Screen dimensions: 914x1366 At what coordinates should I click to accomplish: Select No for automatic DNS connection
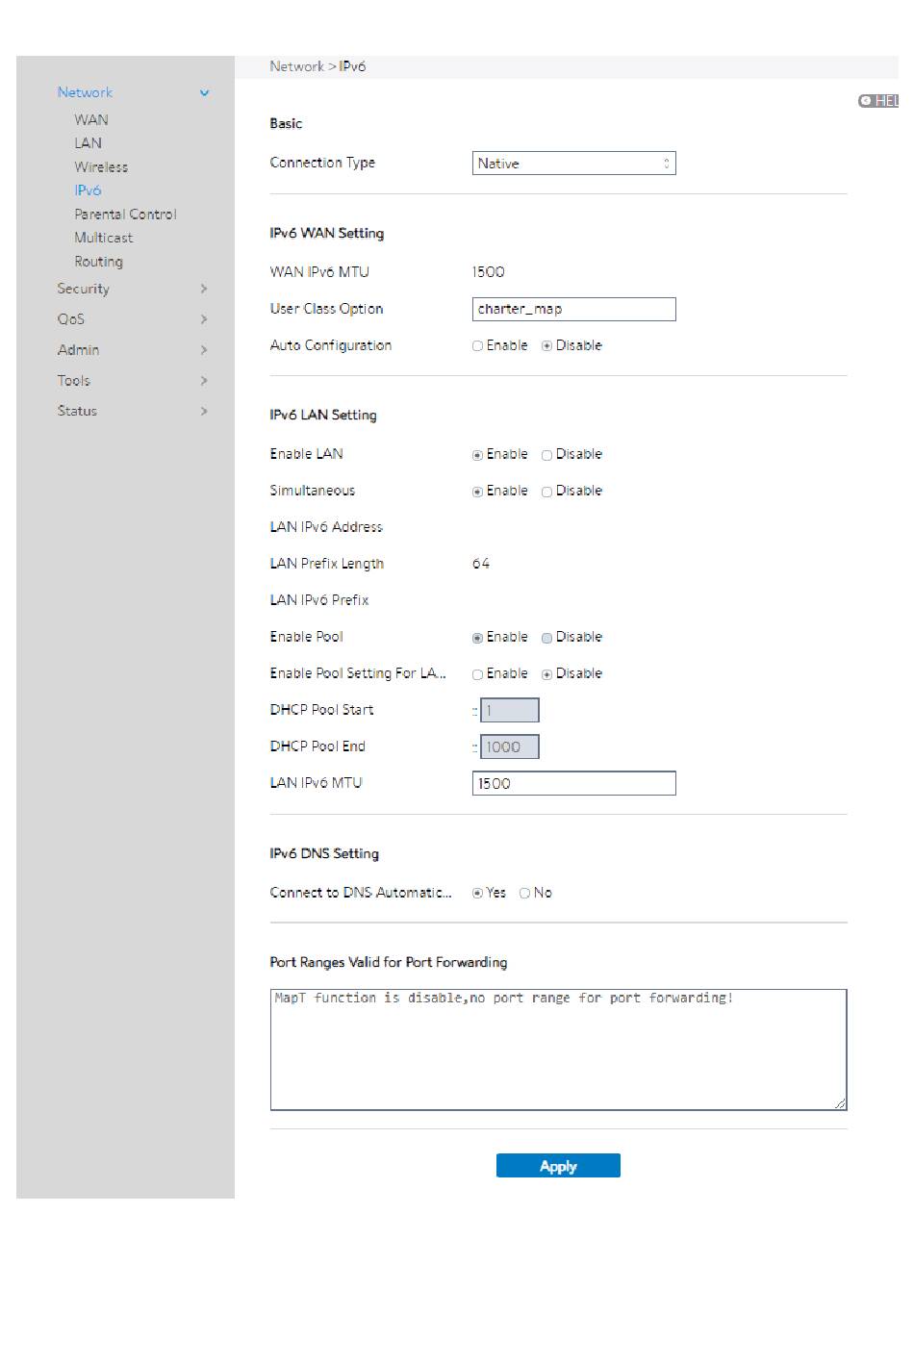(x=524, y=894)
